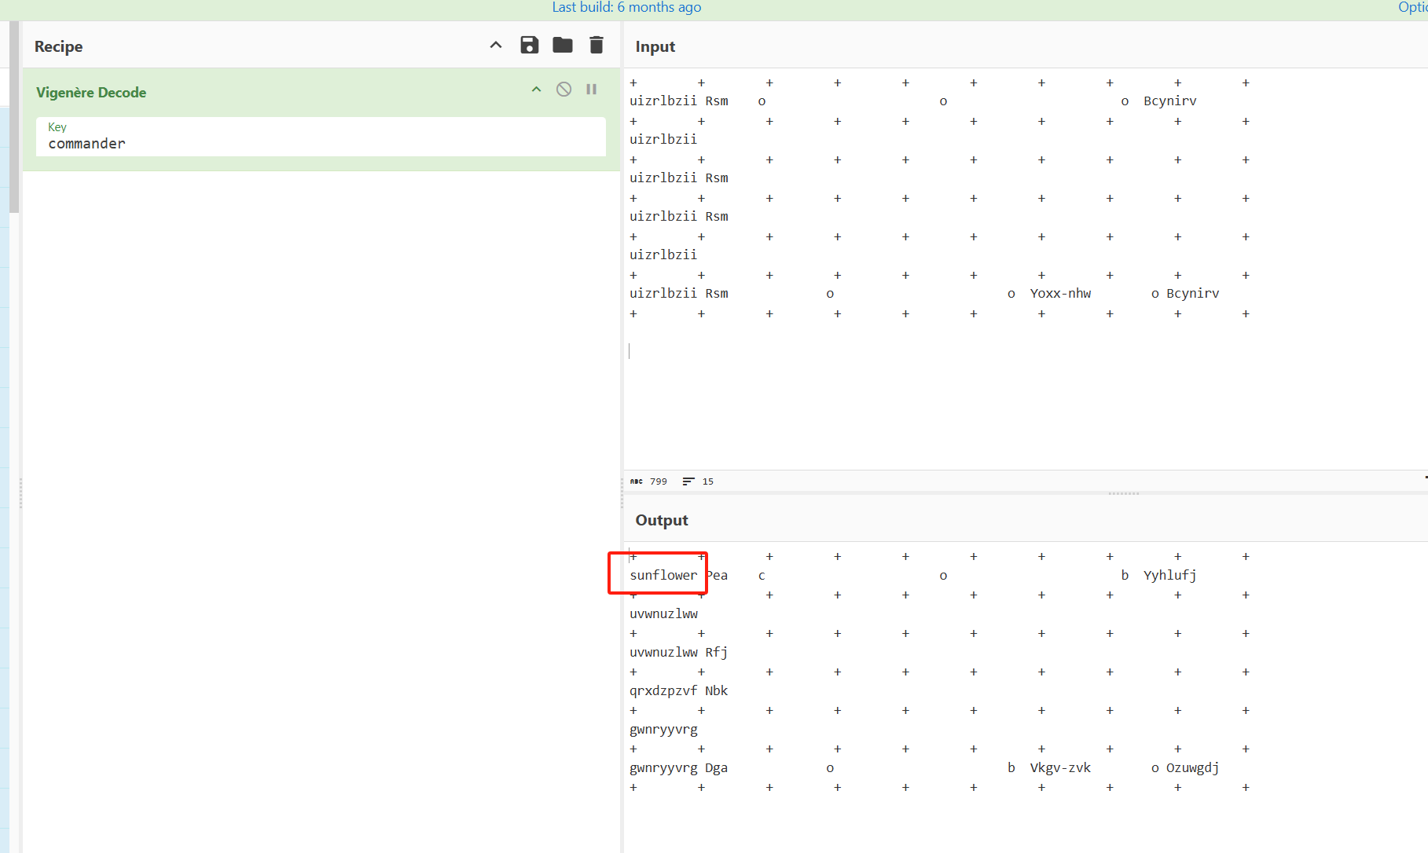The height and width of the screenshot is (853, 1428).
Task: Click the input line count icon
Action: click(x=688, y=481)
